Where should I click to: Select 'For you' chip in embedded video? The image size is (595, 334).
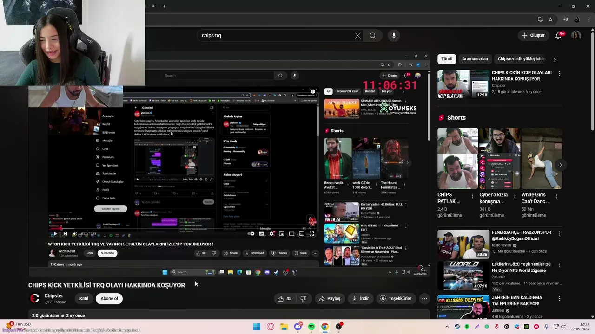point(387,91)
